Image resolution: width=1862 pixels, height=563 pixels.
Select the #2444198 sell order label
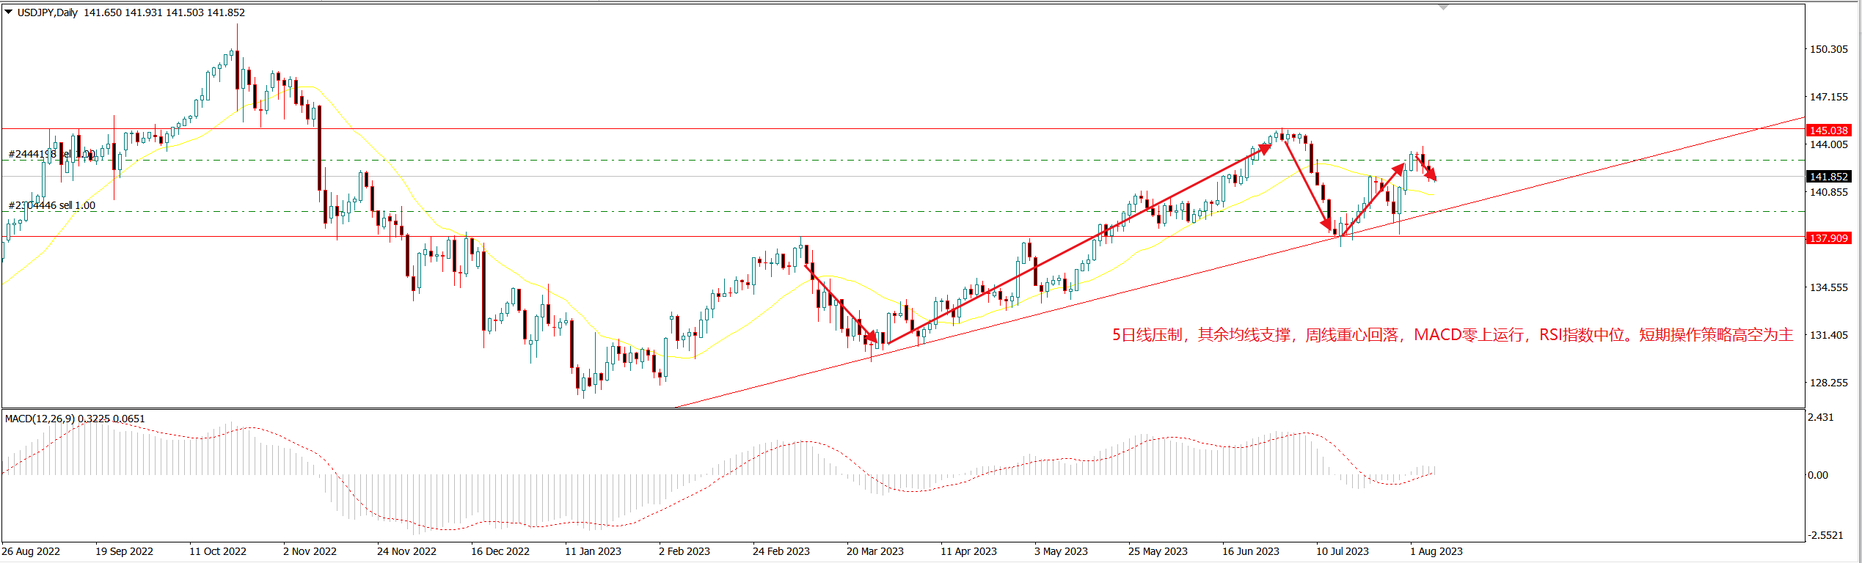click(51, 154)
